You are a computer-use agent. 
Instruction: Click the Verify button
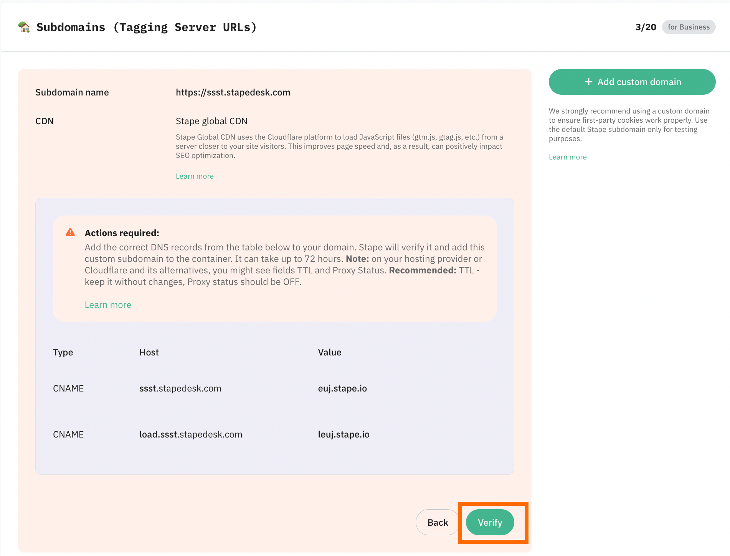tap(490, 522)
